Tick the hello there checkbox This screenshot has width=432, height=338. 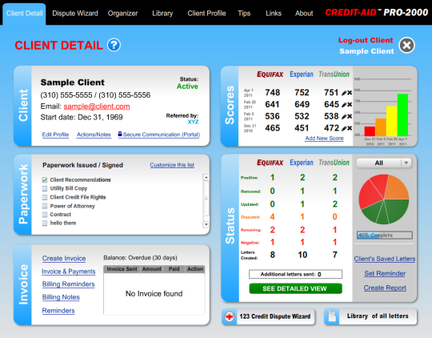44,223
